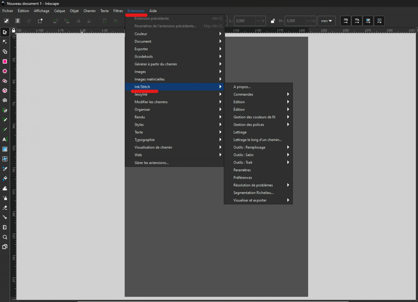Open Gérer les extensions...
This screenshot has width=418, height=302.
tap(151, 163)
